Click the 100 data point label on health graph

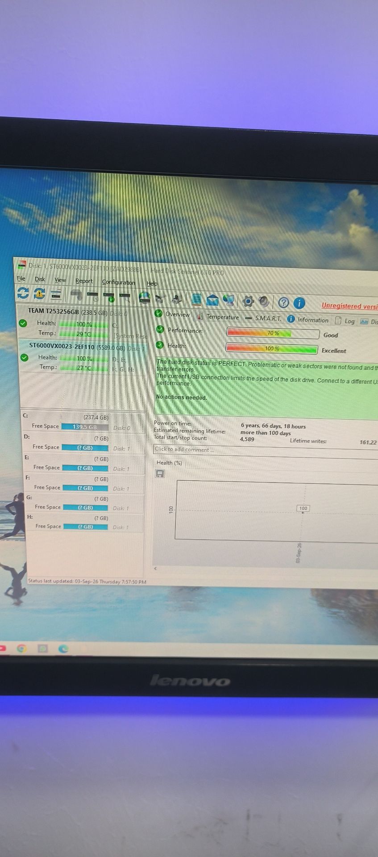[303, 508]
